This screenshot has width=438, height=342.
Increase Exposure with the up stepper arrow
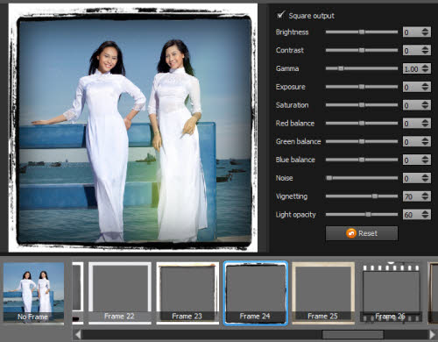[426, 84]
